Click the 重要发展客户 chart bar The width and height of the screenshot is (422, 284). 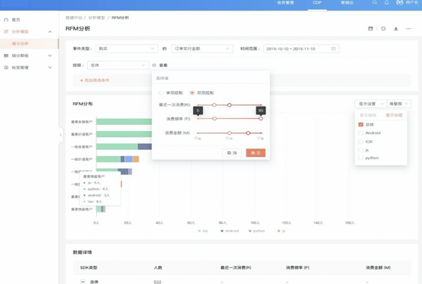click(x=124, y=122)
